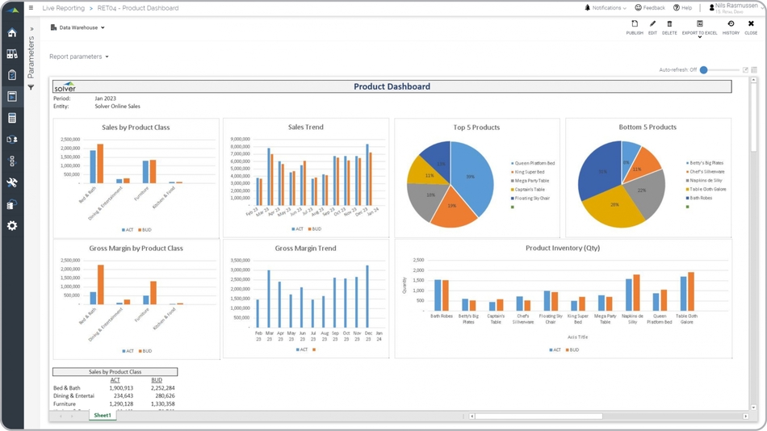Open the Notifications dropdown
The width and height of the screenshot is (767, 431).
pos(606,8)
